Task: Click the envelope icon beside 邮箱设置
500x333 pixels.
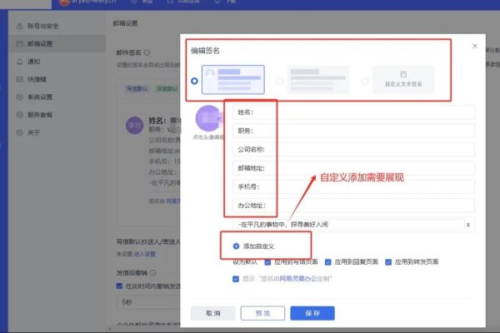Action: 19,43
